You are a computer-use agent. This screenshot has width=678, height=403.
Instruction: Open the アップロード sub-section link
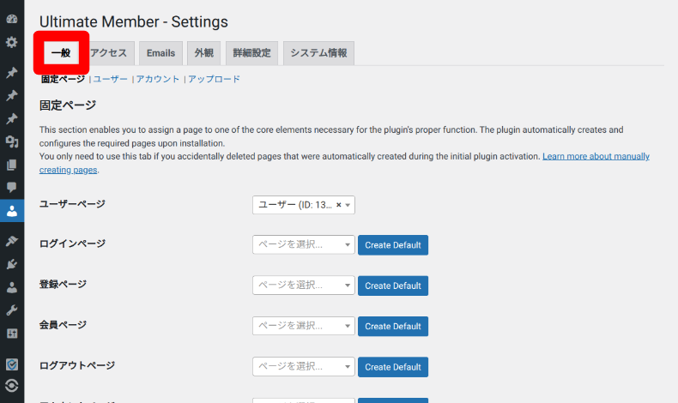[x=214, y=79]
